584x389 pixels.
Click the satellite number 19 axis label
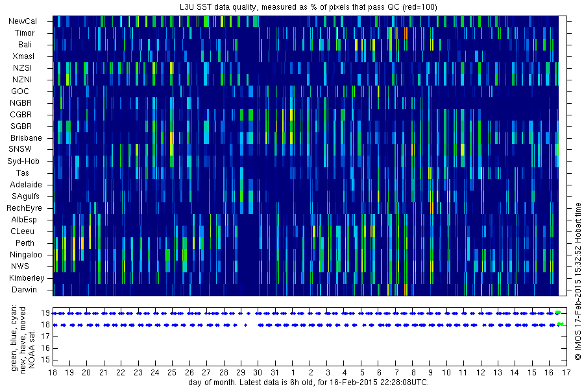pos(45,313)
